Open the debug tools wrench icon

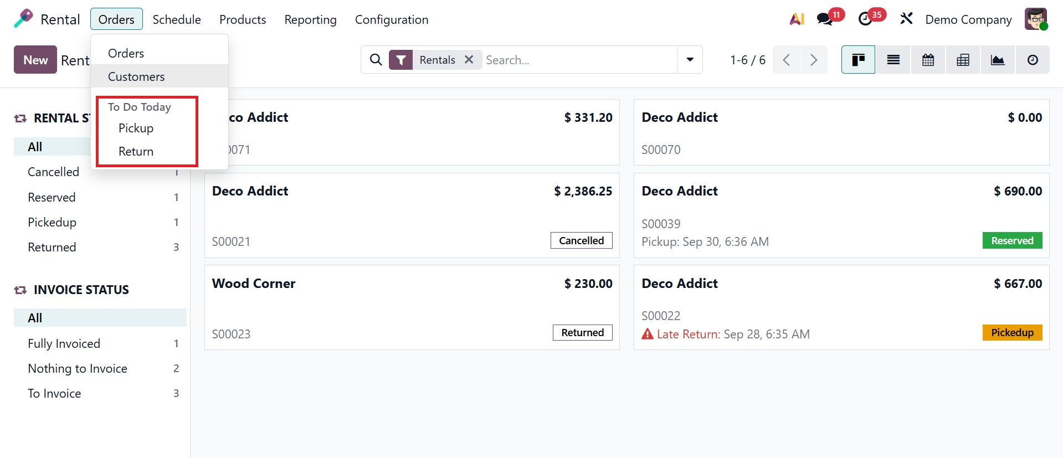906,19
